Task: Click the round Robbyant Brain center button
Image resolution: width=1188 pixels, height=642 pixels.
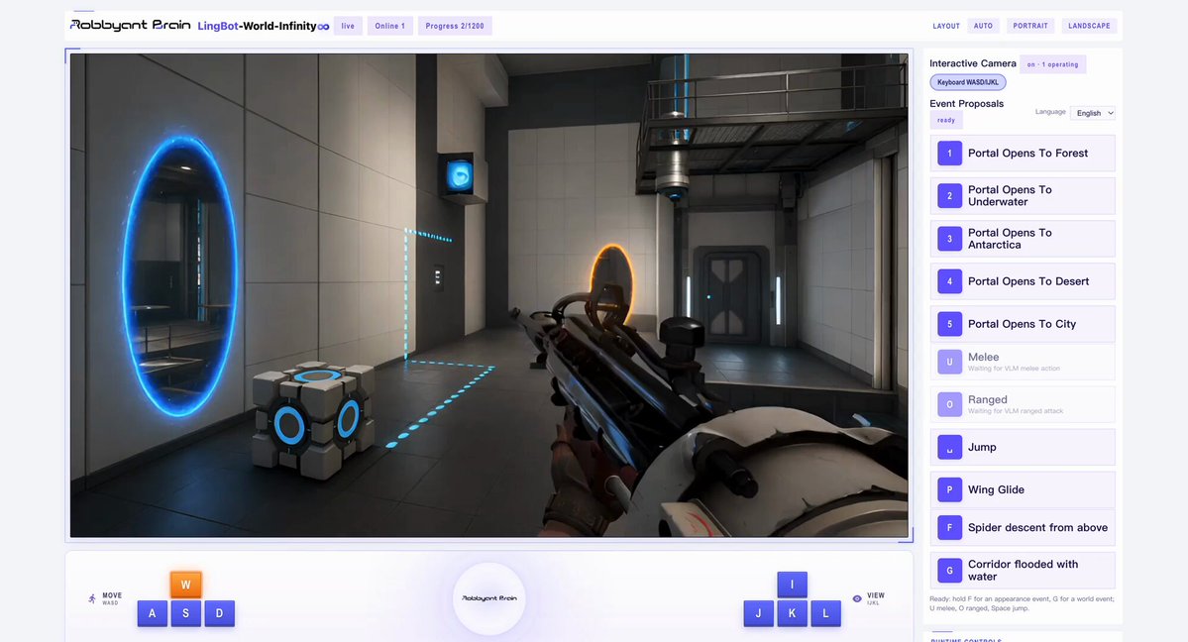Action: pyautogui.click(x=489, y=598)
